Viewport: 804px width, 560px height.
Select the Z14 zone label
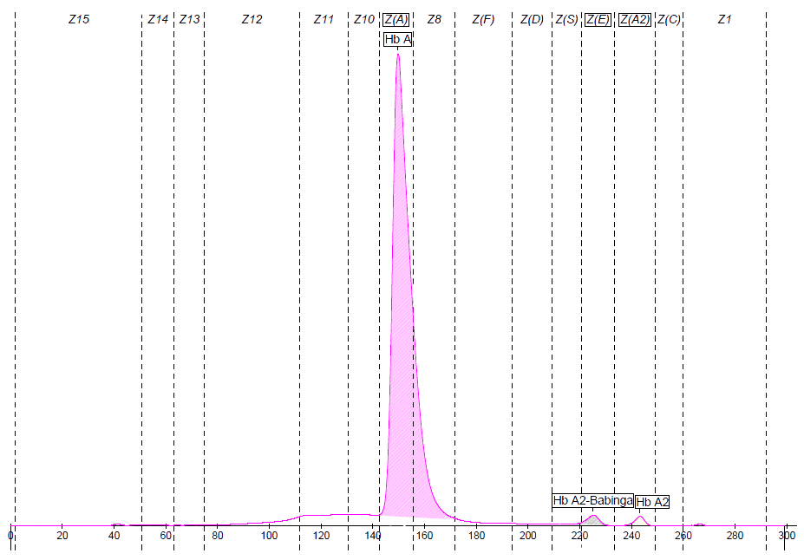point(158,19)
